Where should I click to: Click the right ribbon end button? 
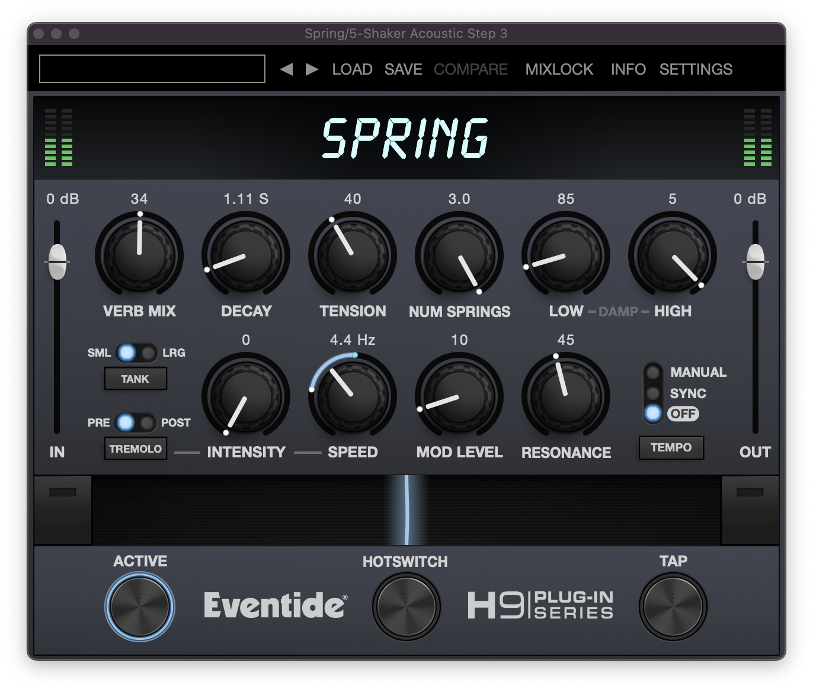pos(750,510)
